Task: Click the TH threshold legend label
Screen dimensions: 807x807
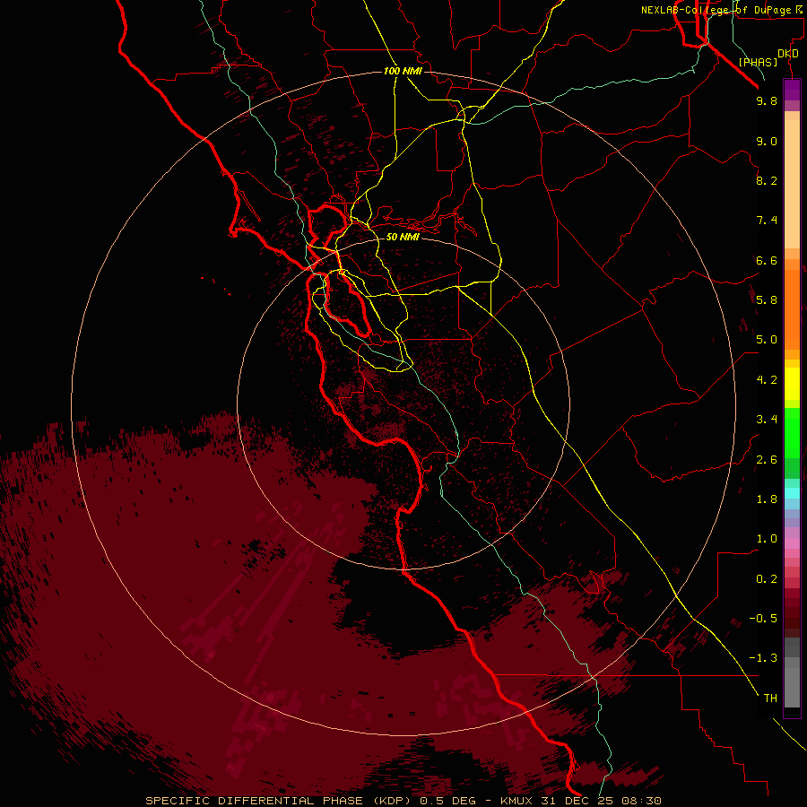Action: 770,699
